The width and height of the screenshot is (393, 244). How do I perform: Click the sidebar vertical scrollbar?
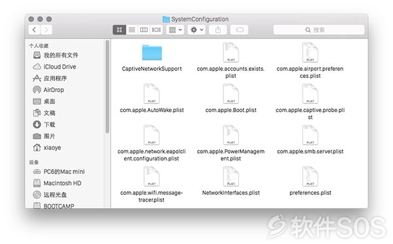(107, 86)
